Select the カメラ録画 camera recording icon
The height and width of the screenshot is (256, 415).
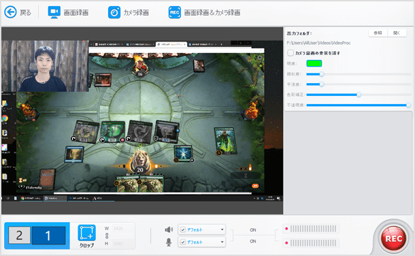pos(114,12)
